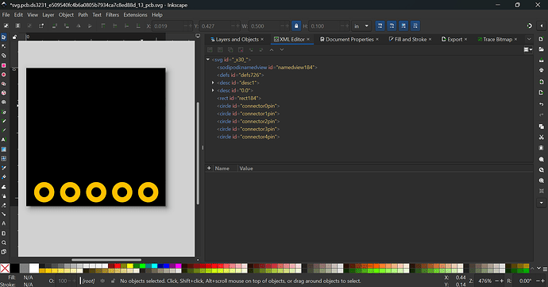
Task: Raise selection to top
Action: [x=103, y=26]
